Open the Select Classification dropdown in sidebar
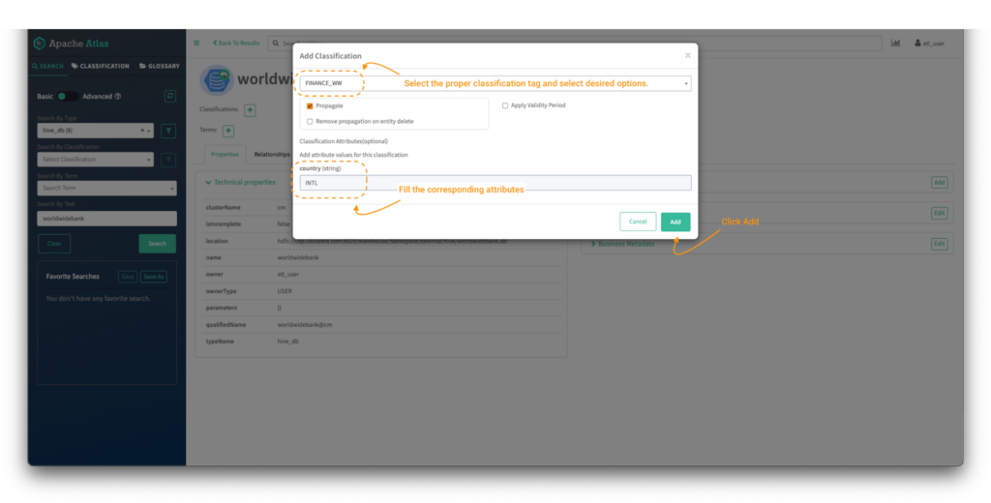Viewport: 991px width, 503px height. tap(96, 160)
